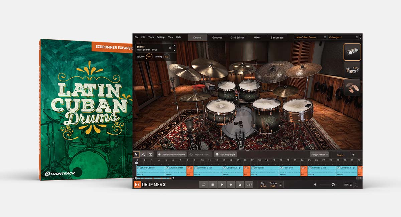The height and width of the screenshot is (217, 401).
Task: Click the icon on first Foot Bell clip
Action: coord(253,168)
